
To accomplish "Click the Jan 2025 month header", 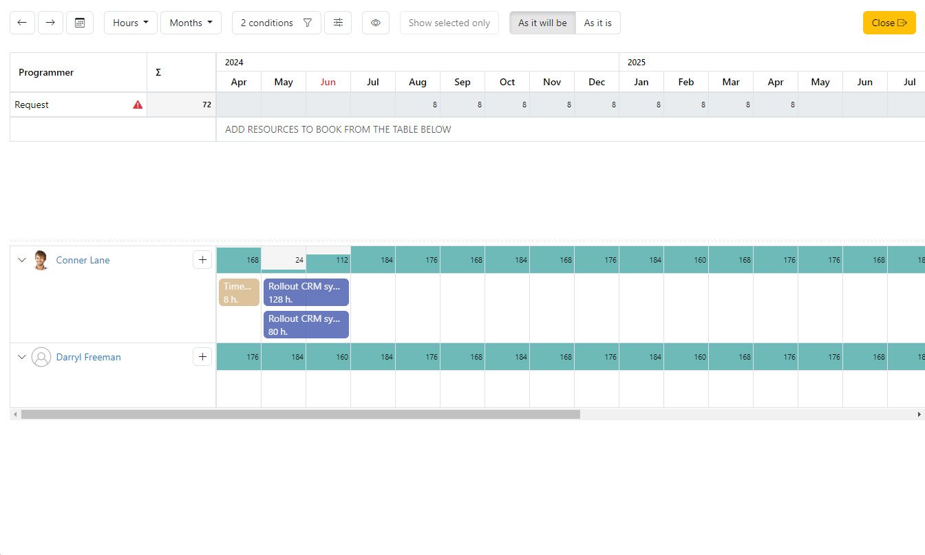I will [x=641, y=82].
